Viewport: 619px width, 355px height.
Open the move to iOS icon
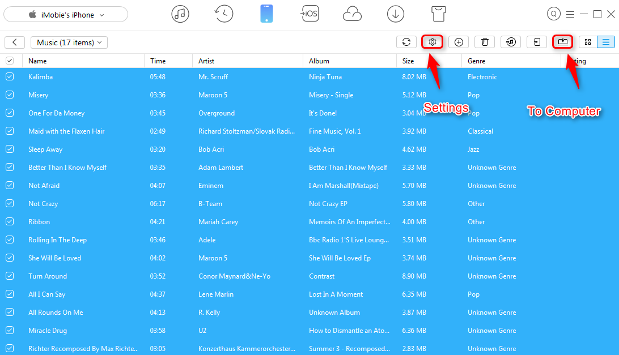tap(310, 14)
